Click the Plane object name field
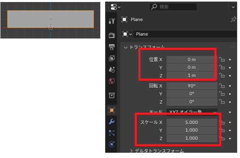 [185, 34]
